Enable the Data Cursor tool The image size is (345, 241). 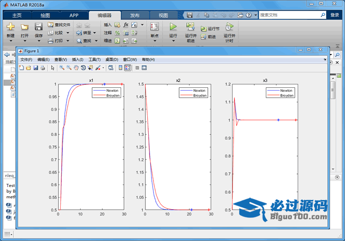(x=90, y=67)
